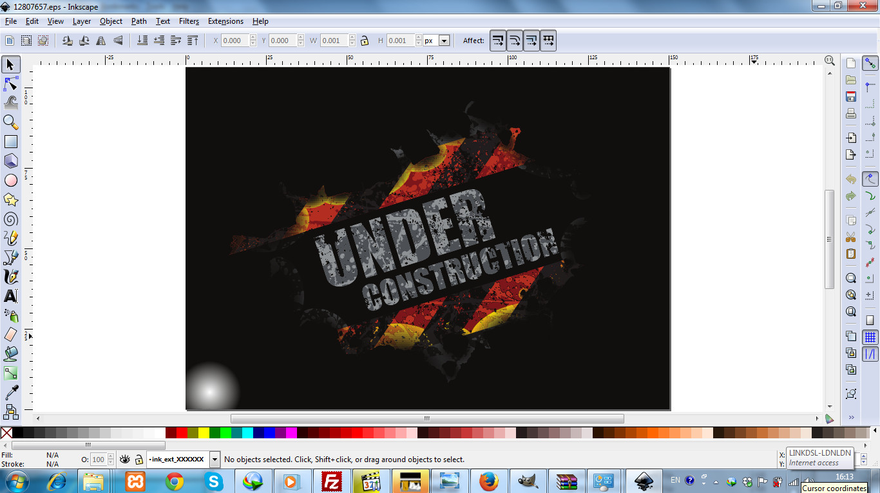Expand hidden command toolbar items chevron
880x493 pixels.
[x=851, y=417]
